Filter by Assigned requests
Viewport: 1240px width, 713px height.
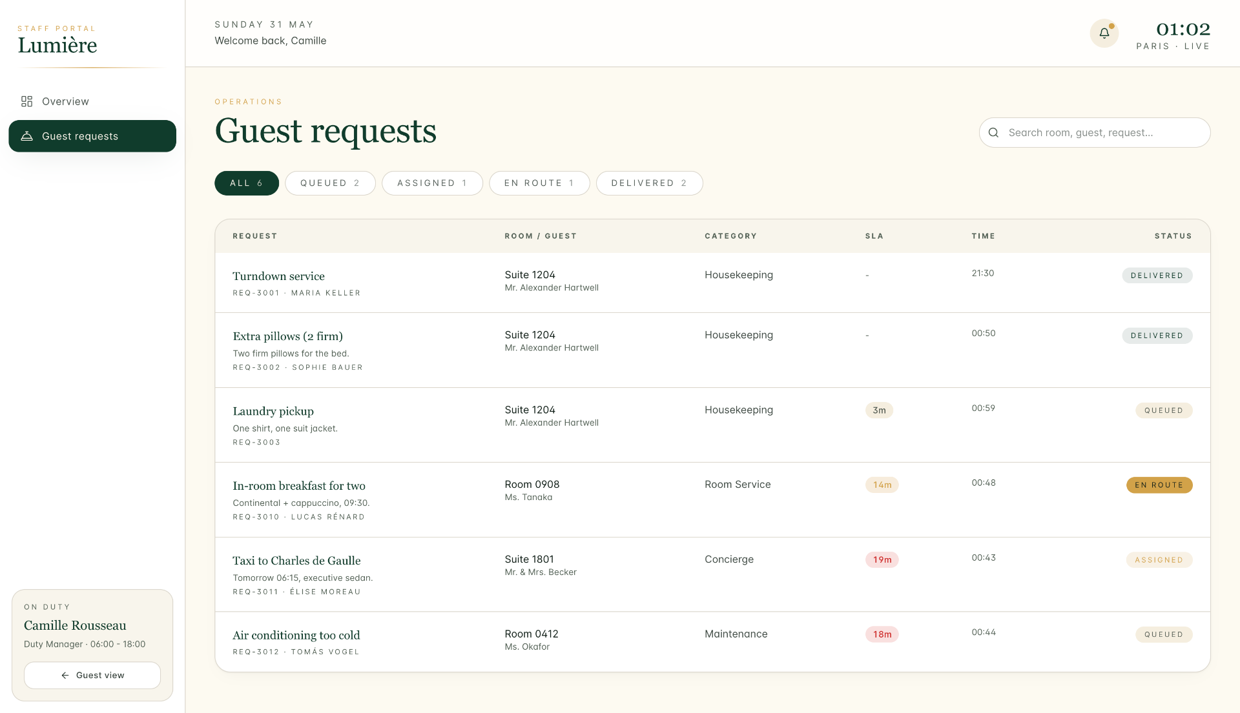click(x=432, y=183)
